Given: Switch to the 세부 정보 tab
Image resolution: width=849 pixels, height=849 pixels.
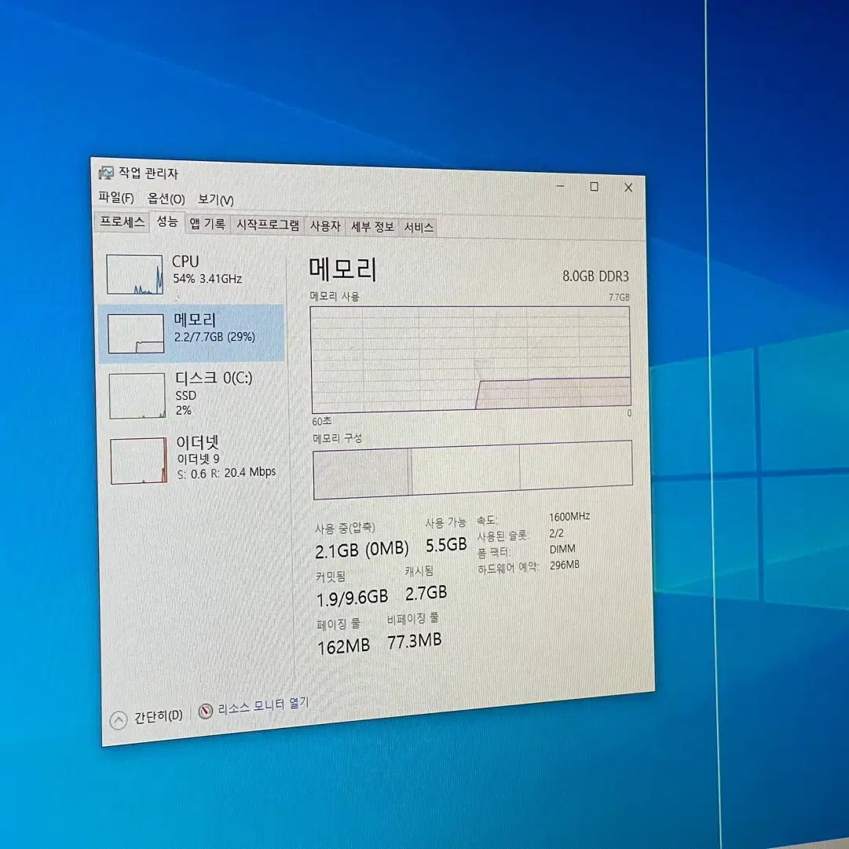Looking at the screenshot, I should tap(372, 227).
